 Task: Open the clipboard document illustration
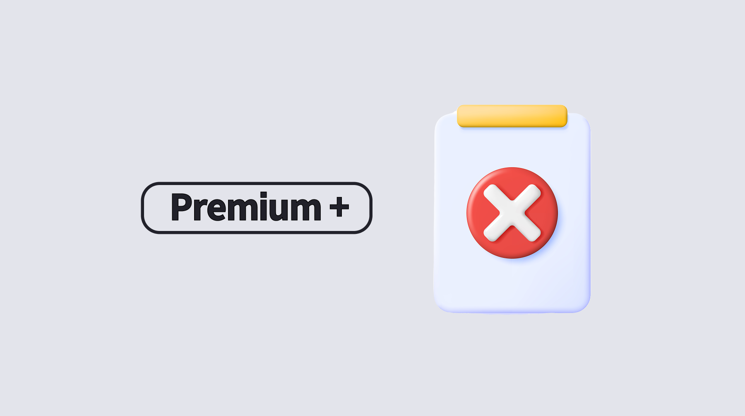pos(512,209)
